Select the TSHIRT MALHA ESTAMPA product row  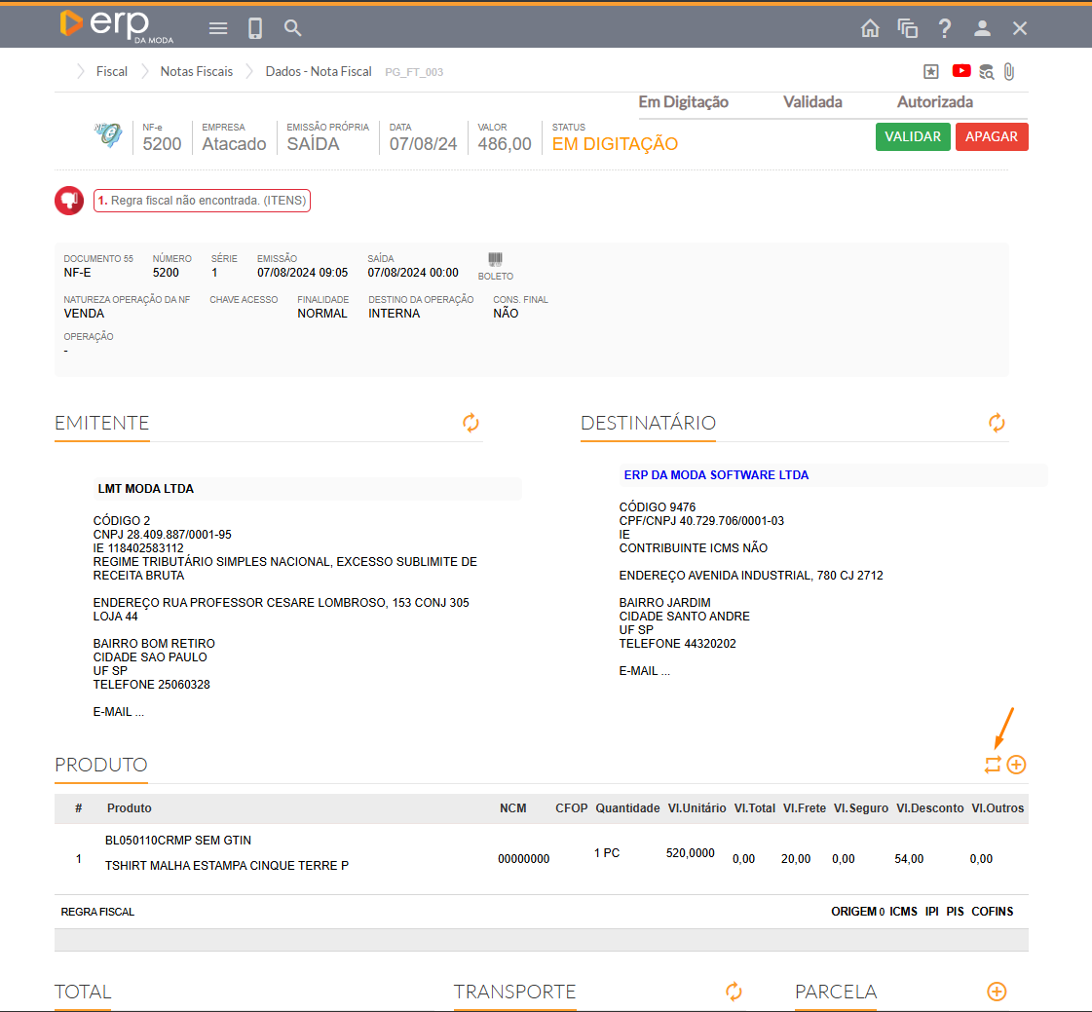tap(226, 865)
